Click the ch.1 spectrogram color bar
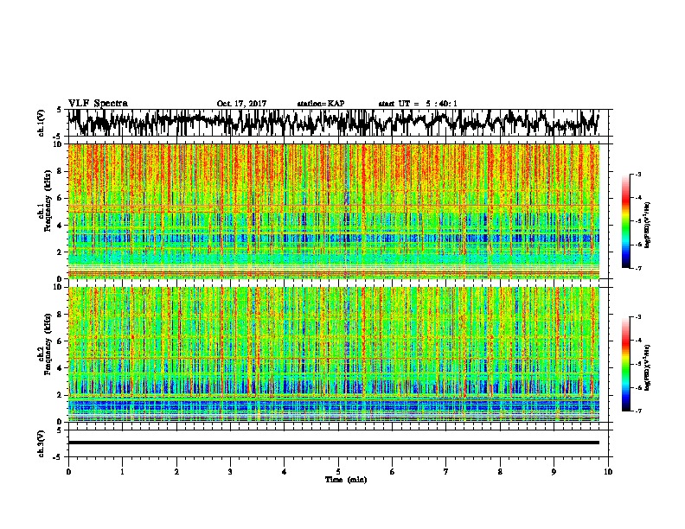 click(x=626, y=221)
